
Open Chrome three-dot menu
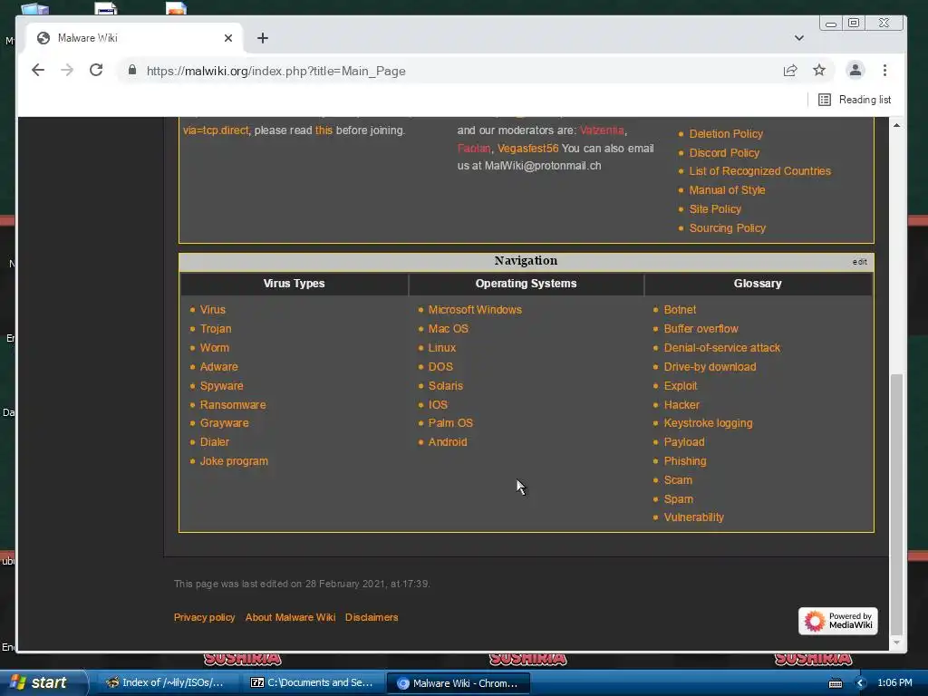[884, 71]
